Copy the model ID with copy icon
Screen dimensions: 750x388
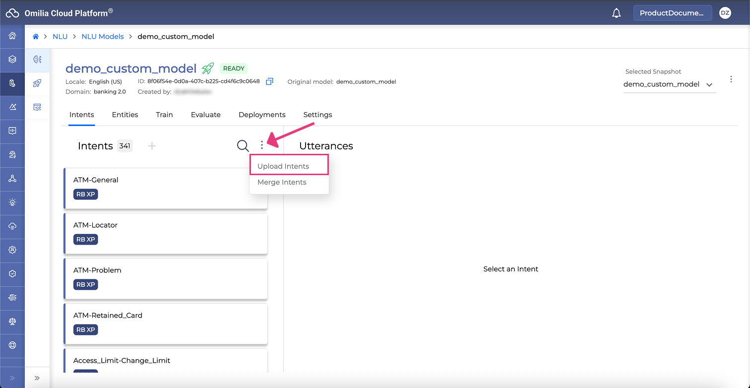coord(269,81)
